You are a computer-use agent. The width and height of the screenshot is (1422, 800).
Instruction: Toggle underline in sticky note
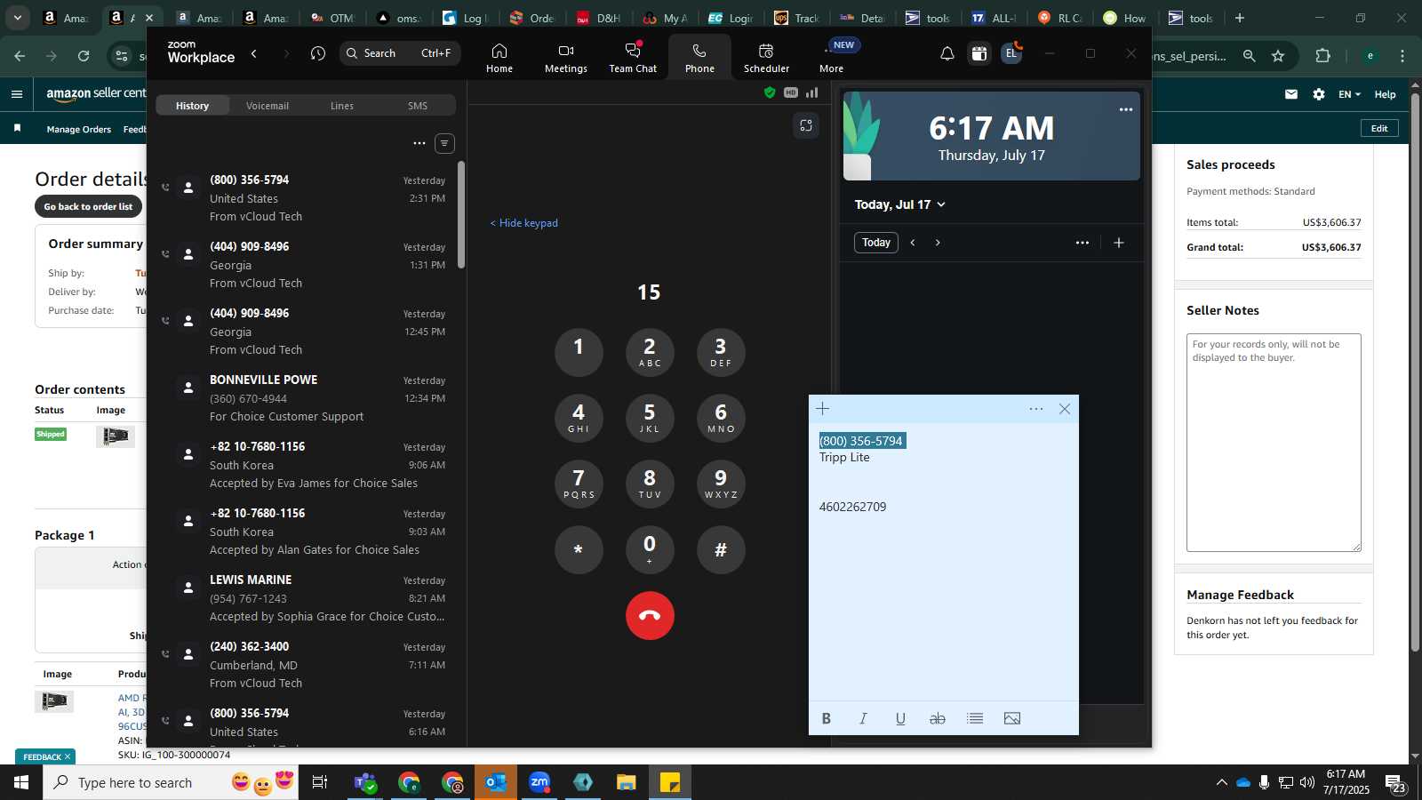coord(900,719)
